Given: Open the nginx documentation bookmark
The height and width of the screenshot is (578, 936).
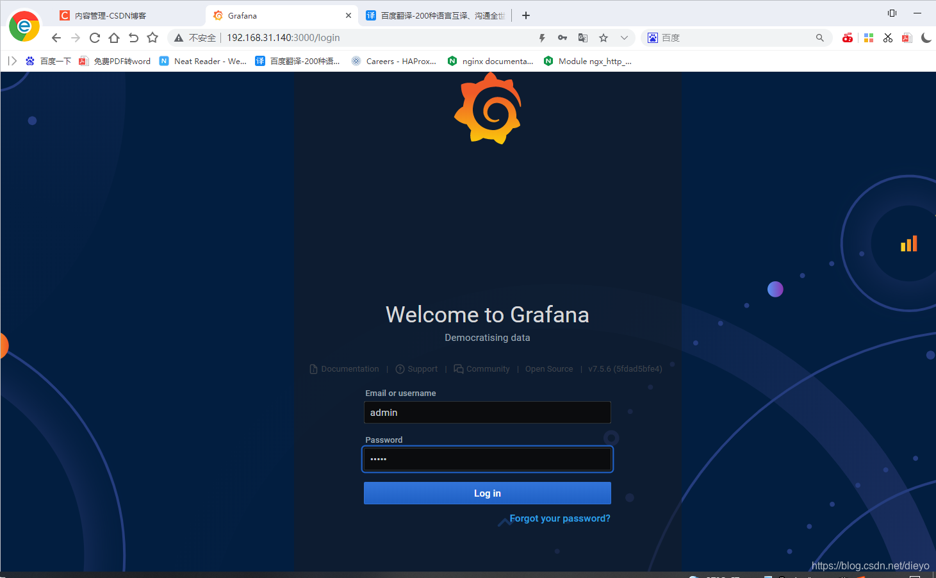Looking at the screenshot, I should point(490,61).
